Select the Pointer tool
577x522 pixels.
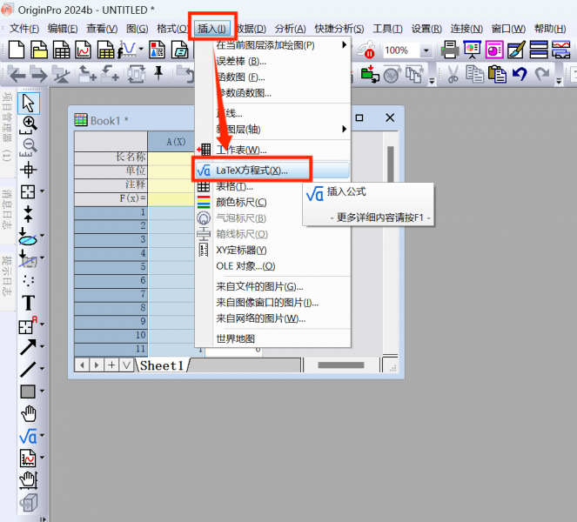(x=29, y=103)
